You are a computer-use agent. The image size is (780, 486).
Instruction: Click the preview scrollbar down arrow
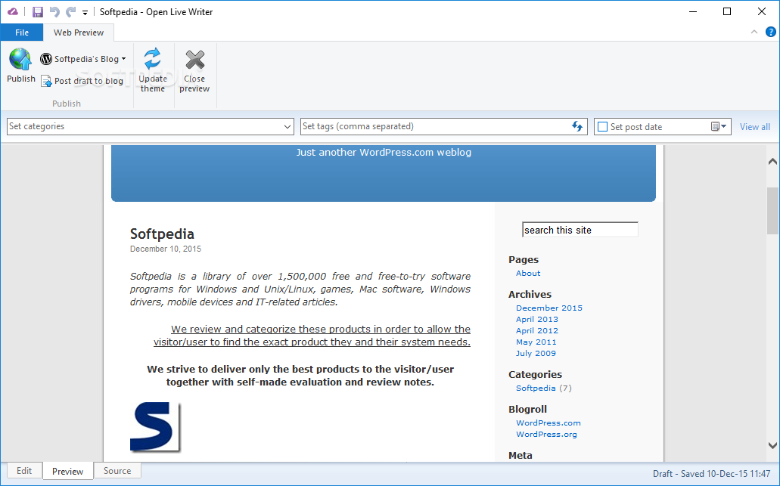click(x=772, y=446)
